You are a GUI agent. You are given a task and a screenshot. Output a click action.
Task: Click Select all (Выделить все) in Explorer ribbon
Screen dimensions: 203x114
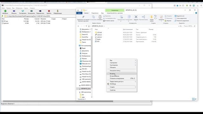click(x=180, y=16)
